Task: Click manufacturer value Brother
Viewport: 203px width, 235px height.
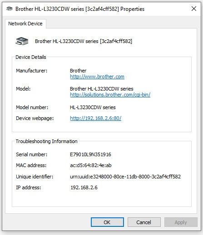Action: [78, 71]
